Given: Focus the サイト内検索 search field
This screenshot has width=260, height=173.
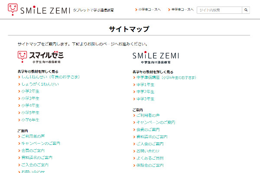Looking at the screenshot, I should pyautogui.click(x=219, y=10).
